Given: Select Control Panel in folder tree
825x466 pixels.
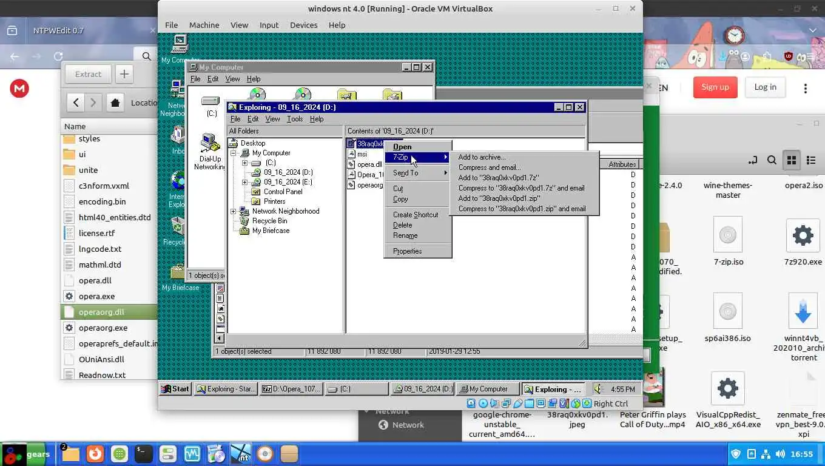Looking at the screenshot, I should point(283,192).
